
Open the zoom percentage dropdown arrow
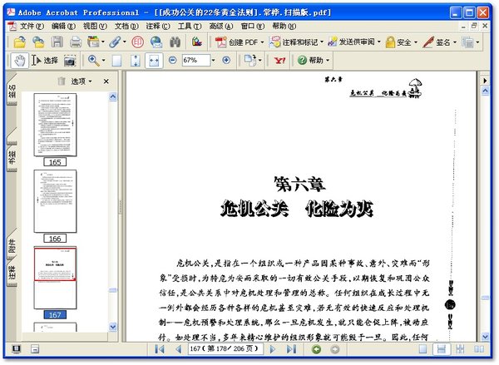coord(213,60)
